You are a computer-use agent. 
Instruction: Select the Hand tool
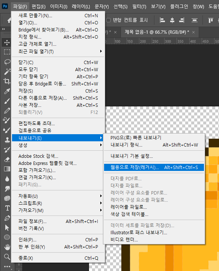click(7, 247)
